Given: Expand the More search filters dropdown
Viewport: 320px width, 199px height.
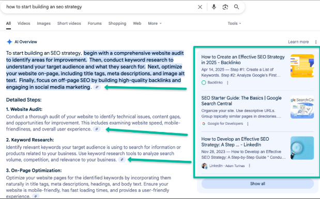Looking at the screenshot, I should tap(155, 23).
